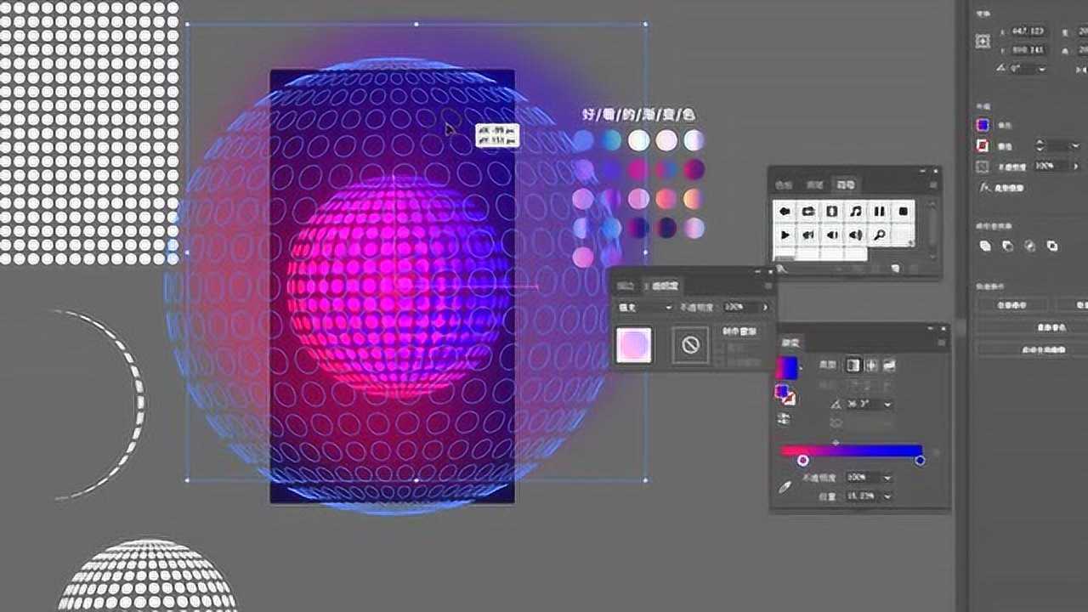This screenshot has width=1088, height=612.
Task: Click the reference point locator in Transform
Action: (983, 41)
